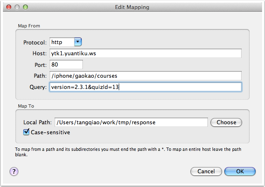
Task: Click the Protocol text box containing http
Action: click(61, 42)
